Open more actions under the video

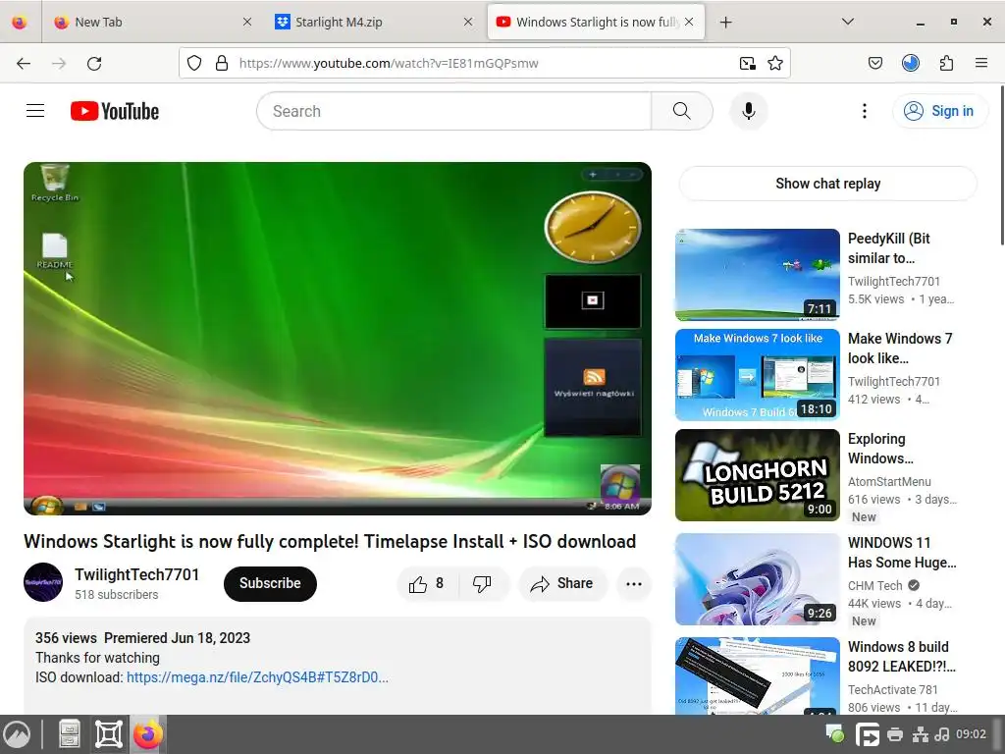coord(634,583)
